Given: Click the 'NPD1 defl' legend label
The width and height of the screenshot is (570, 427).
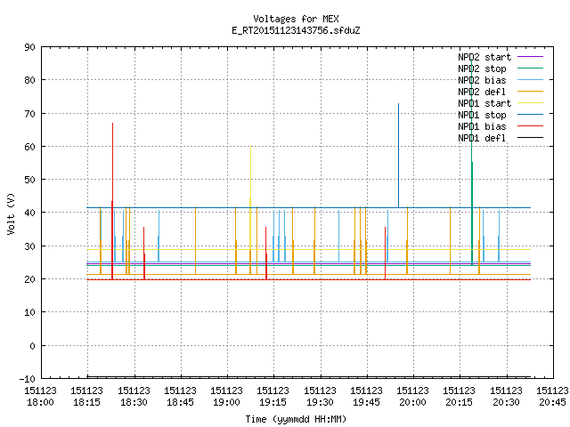Looking at the screenshot, I should click(482, 139).
